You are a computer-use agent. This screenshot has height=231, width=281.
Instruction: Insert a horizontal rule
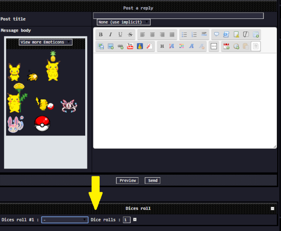pos(204,34)
